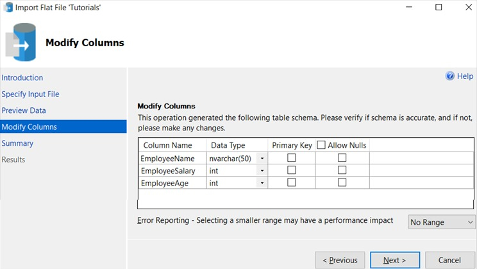The width and height of the screenshot is (477, 269).
Task: Enable Allow Nulls for EmployeeSalary
Action: click(x=342, y=170)
